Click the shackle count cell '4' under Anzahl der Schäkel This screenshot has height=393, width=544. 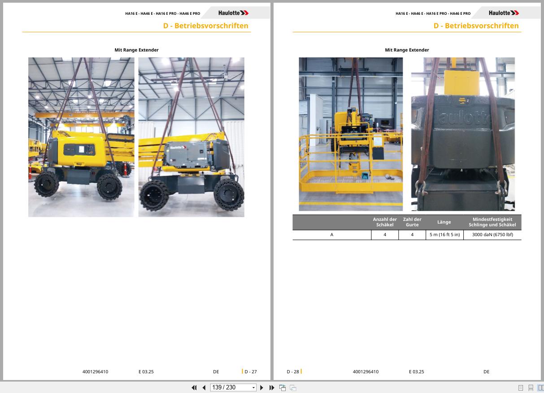tap(385, 235)
